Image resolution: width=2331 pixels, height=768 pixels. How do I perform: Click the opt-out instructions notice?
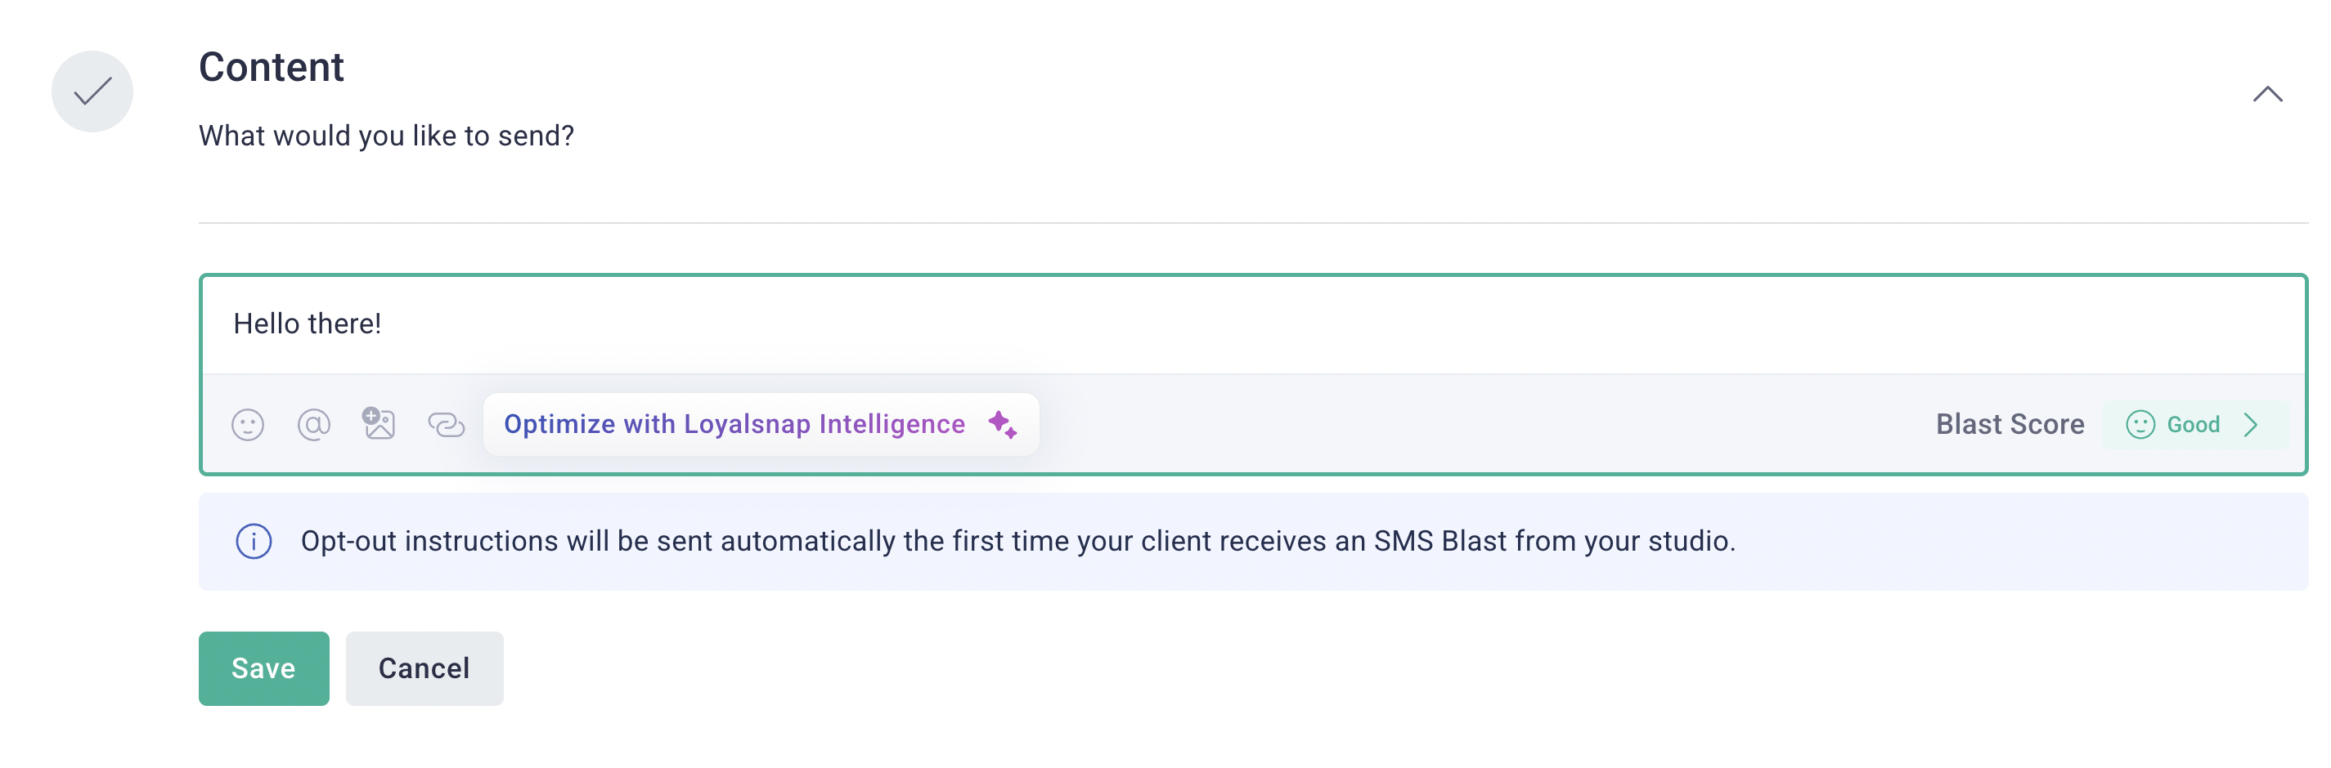(x=1253, y=543)
